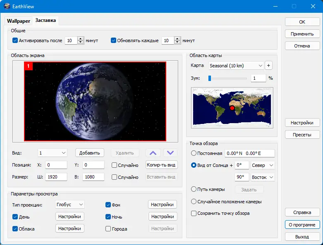This screenshot has width=323, height=245.
Task: Open the 'Север' direction dropdown
Action: [263, 165]
